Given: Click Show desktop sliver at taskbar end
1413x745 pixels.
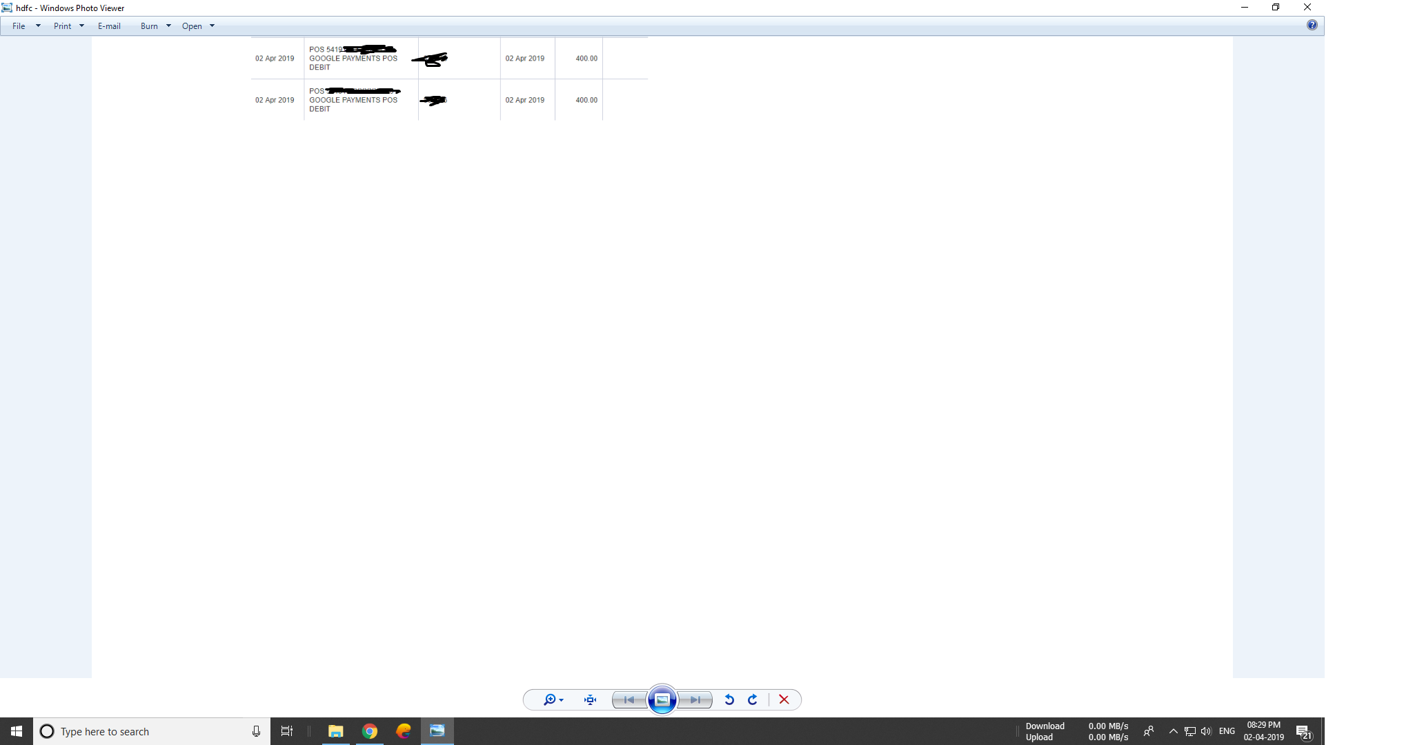Looking at the screenshot, I should pyautogui.click(x=1323, y=731).
